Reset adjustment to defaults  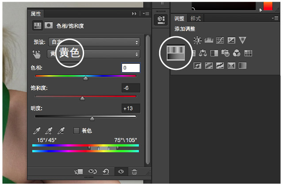106,171
